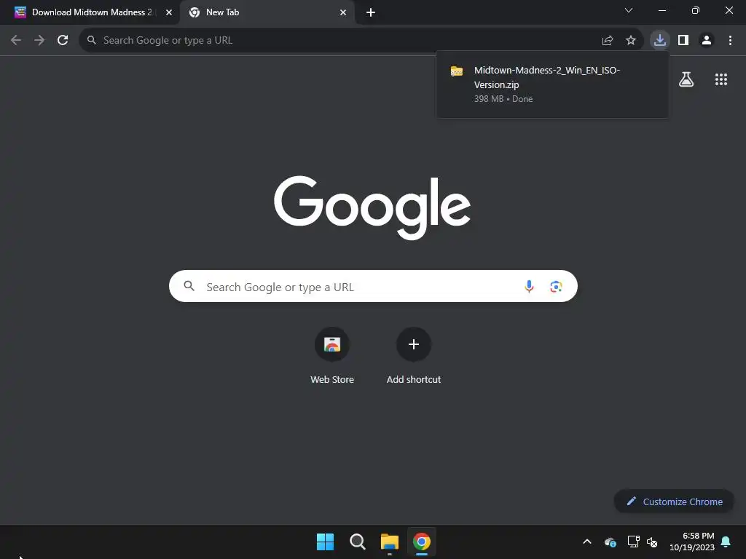Click the Add shortcut plus button
746x559 pixels.
(414, 344)
